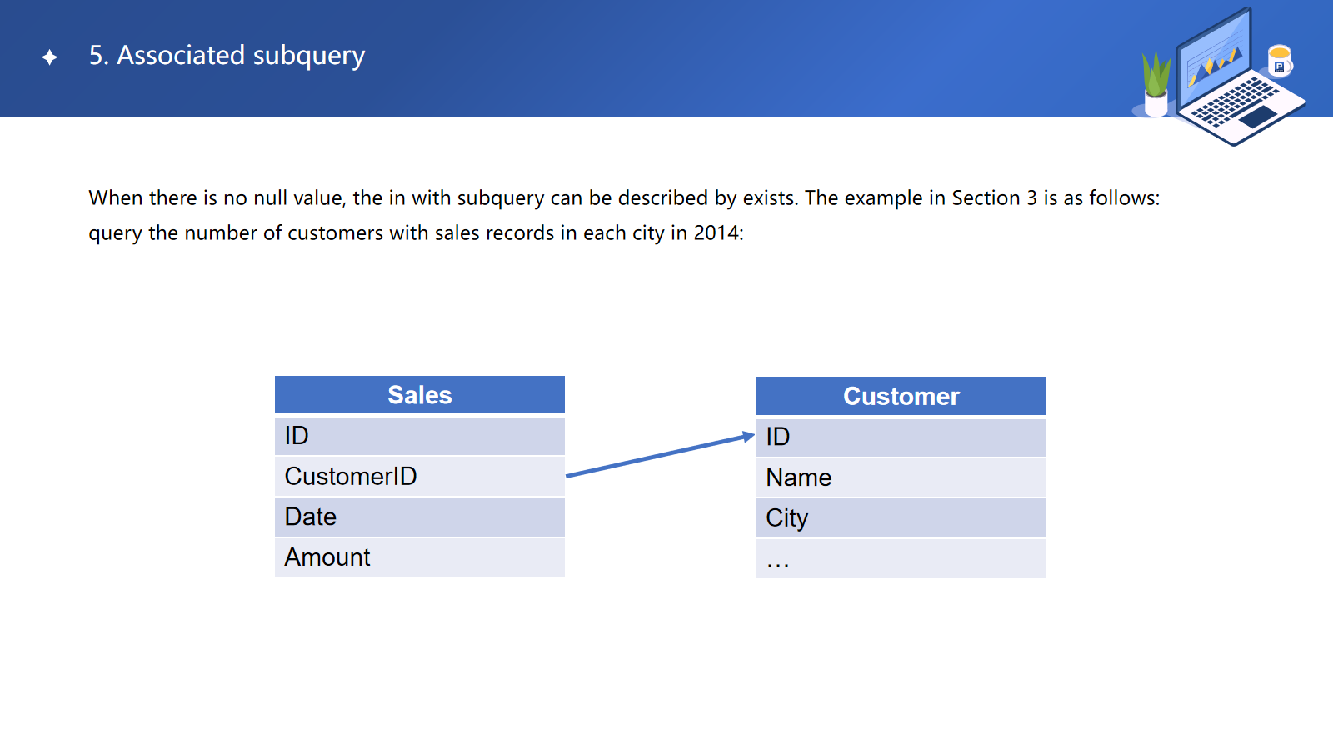Click the Name row in Customer table
The width and height of the screenshot is (1333, 750).
(x=901, y=477)
